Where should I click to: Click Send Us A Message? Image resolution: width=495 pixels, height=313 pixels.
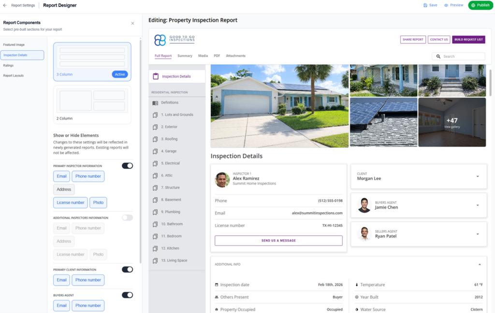coord(278,240)
